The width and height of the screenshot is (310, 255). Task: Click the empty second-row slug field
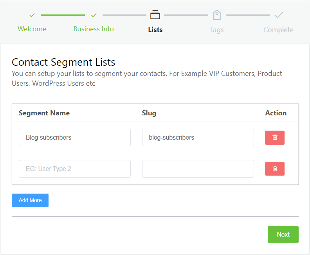point(198,169)
